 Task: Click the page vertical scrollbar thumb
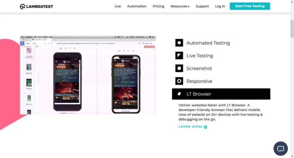click(x=292, y=29)
